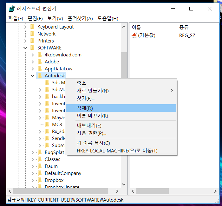Open 사용 권한(P)... permissions

click(x=121, y=133)
